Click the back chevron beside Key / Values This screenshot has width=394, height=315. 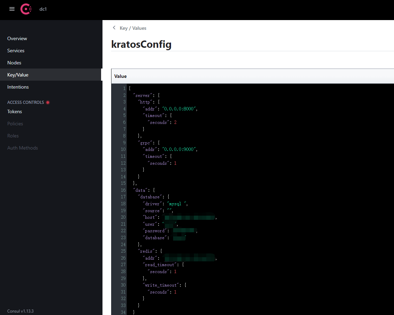(x=114, y=28)
